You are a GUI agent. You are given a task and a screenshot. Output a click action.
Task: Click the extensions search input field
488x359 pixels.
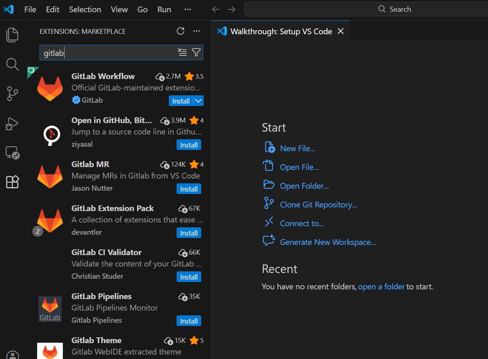pyautogui.click(x=108, y=53)
